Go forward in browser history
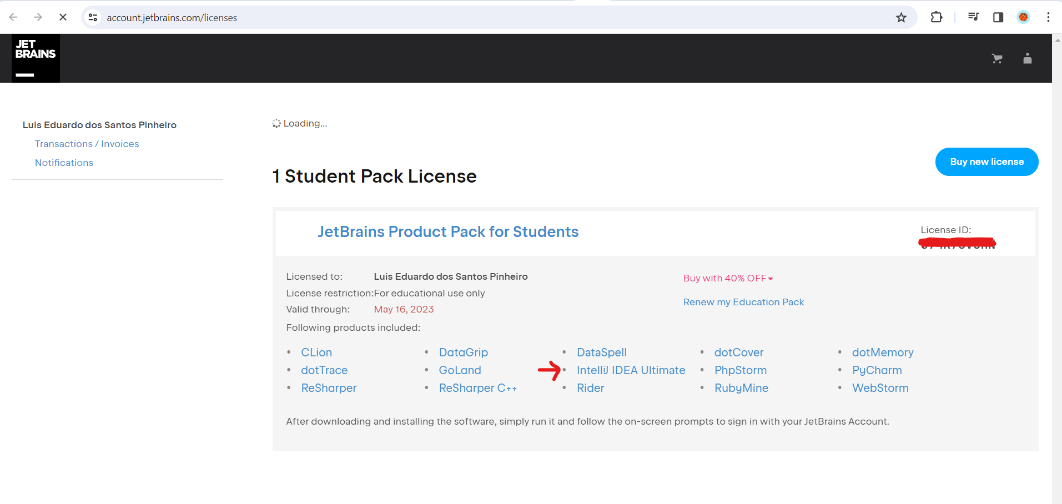The width and height of the screenshot is (1062, 504). coord(38,17)
